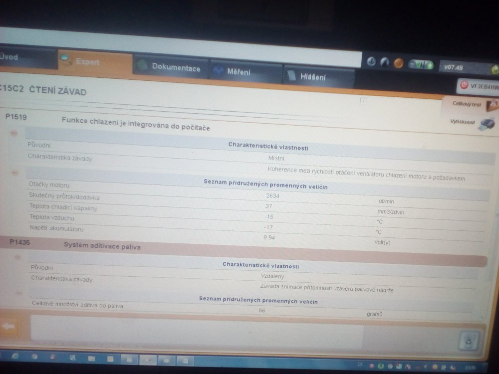Click the fault description 'Funkce chlazení je integrována do počítače'

pos(136,124)
